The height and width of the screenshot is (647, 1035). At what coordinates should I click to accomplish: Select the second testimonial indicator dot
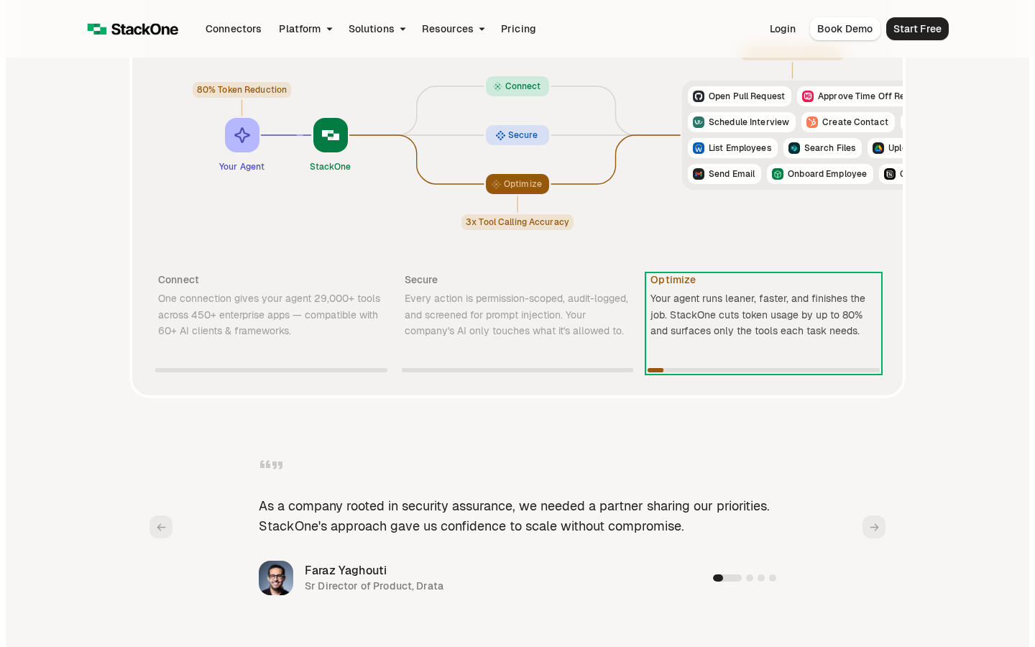pos(750,578)
